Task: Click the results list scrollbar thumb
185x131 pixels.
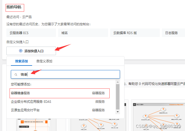Action: [118, 97]
